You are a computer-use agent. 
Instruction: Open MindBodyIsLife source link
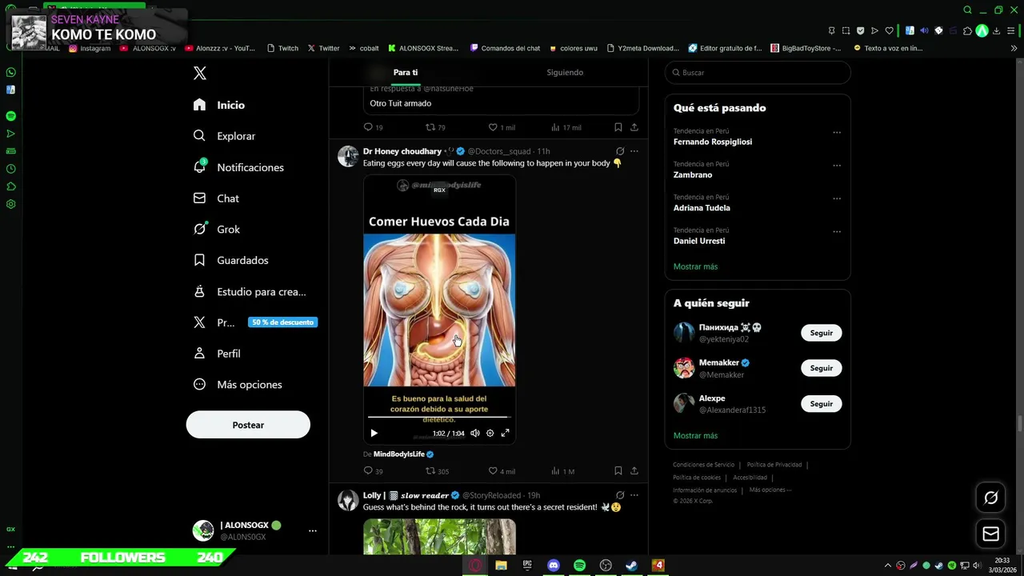[x=399, y=454]
